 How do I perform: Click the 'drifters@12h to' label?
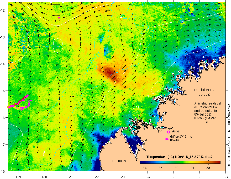coord(181,137)
